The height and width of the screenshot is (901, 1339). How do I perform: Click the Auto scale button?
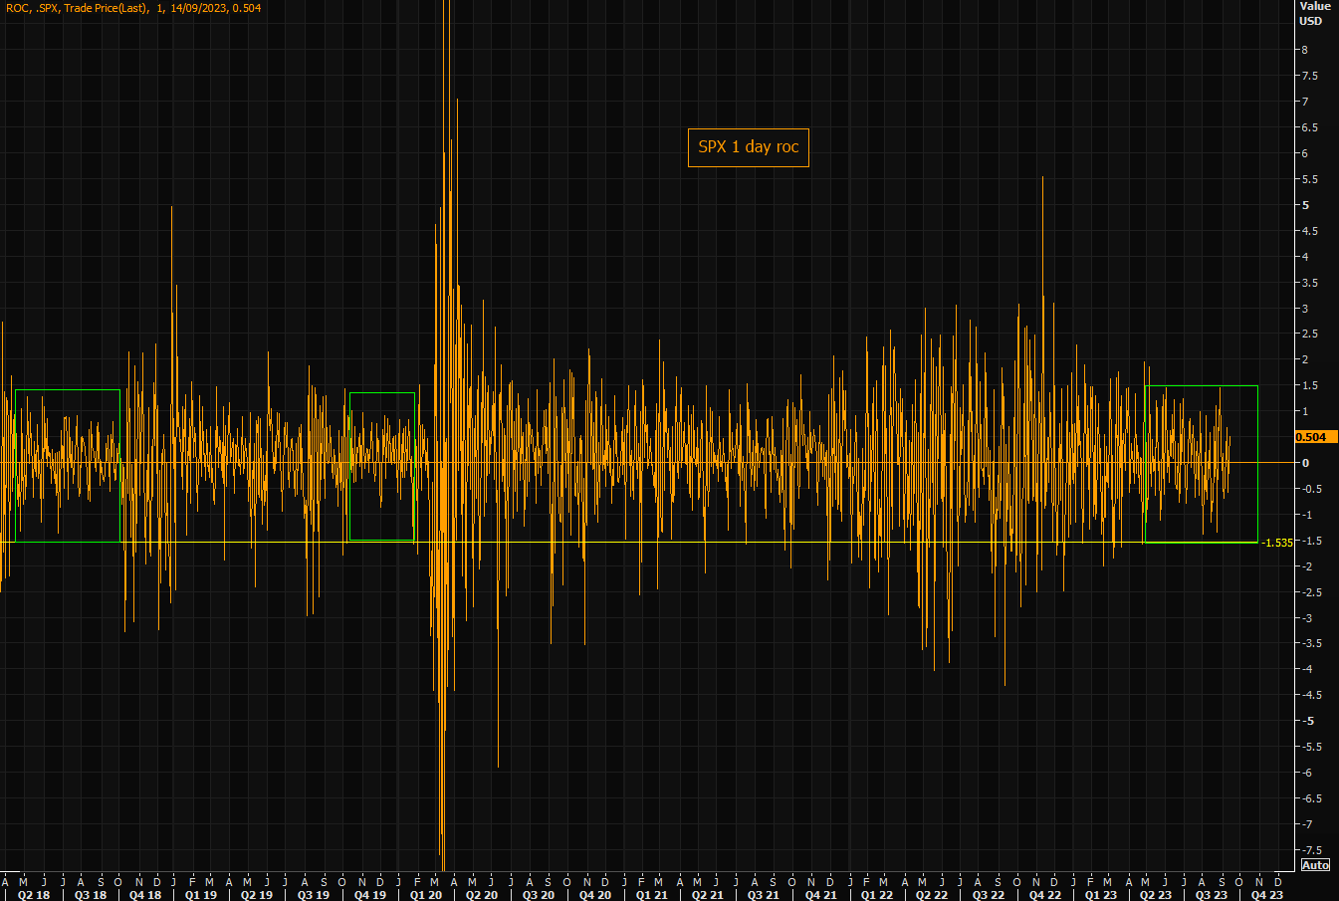(1315, 865)
